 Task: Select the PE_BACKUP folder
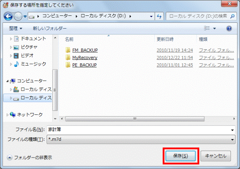click(84, 65)
